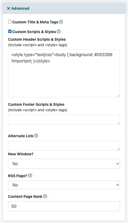This screenshot has height=223, width=128.
Task: Grab header scripts textarea resize handle
Action: (118, 96)
